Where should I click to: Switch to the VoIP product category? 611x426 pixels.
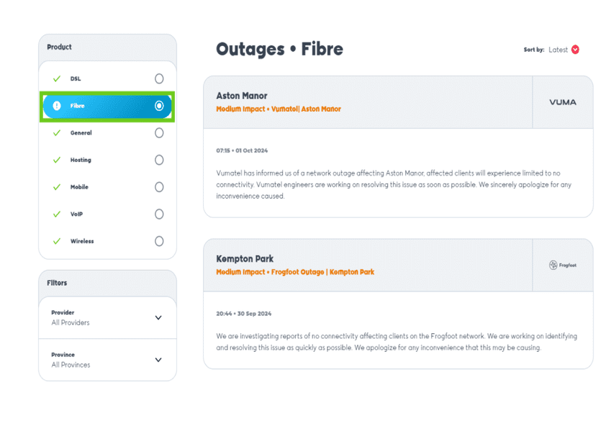point(76,214)
